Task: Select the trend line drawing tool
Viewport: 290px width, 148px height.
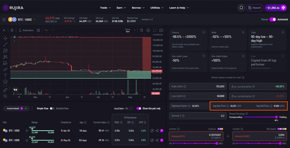Action: pyautogui.click(x=5, y=44)
